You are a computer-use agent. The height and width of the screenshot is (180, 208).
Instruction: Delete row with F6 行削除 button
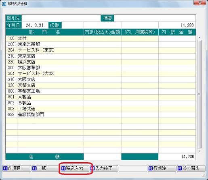[162, 168]
